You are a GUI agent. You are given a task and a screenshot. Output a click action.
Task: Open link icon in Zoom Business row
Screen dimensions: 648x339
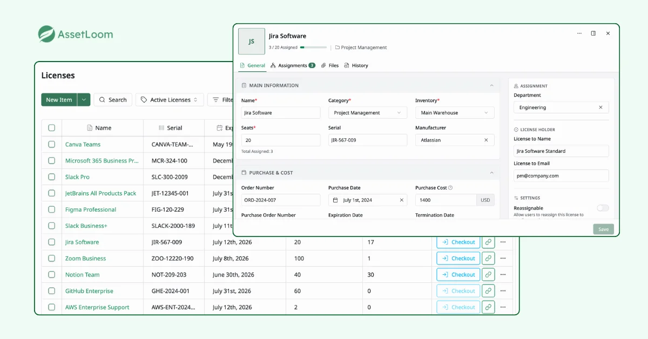488,259
